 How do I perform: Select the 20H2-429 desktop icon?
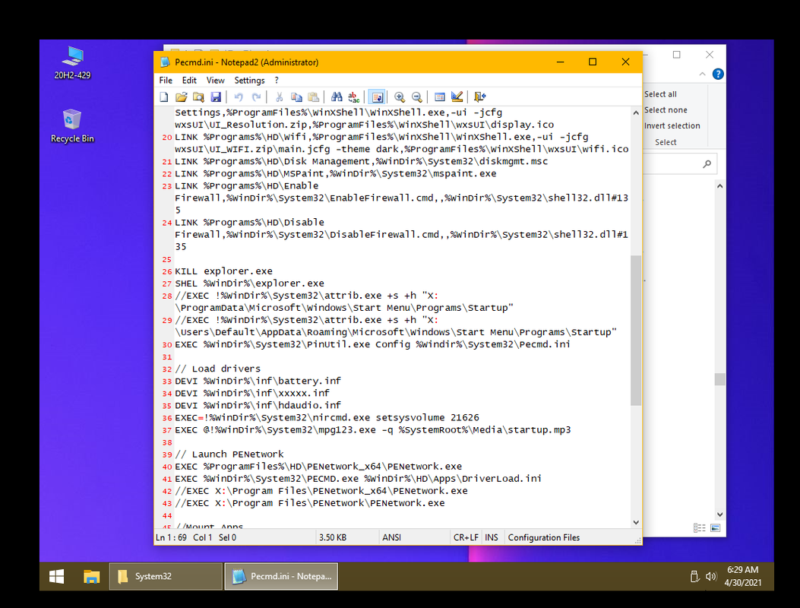tap(72, 63)
